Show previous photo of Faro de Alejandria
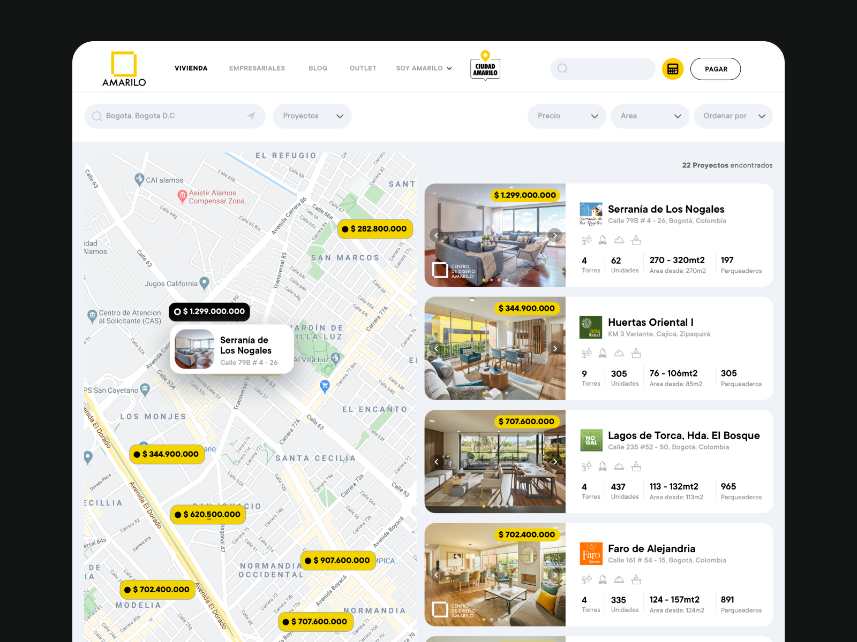857x642 pixels. click(x=437, y=575)
